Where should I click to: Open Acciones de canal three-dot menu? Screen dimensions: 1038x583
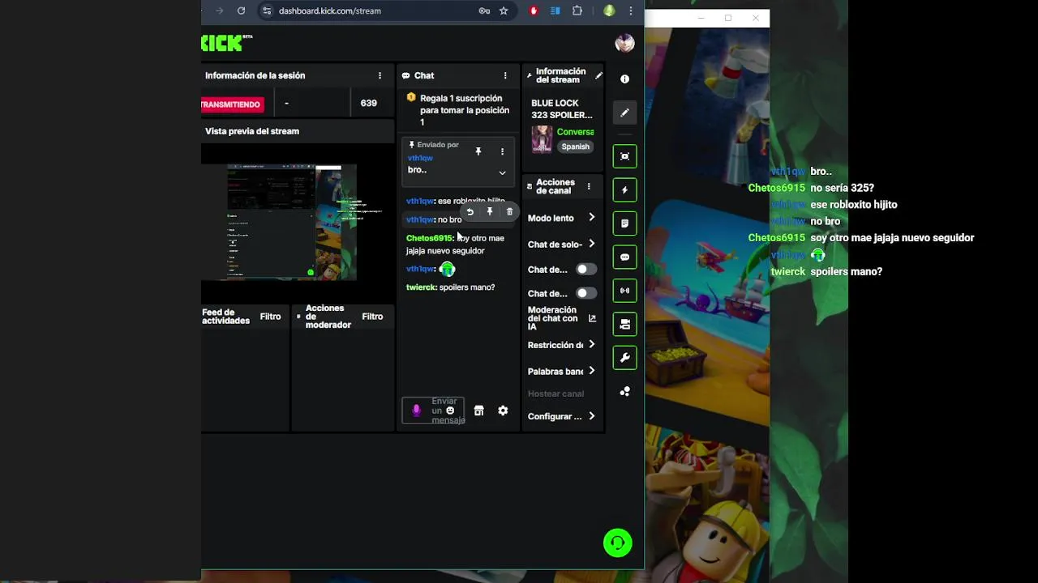click(589, 186)
